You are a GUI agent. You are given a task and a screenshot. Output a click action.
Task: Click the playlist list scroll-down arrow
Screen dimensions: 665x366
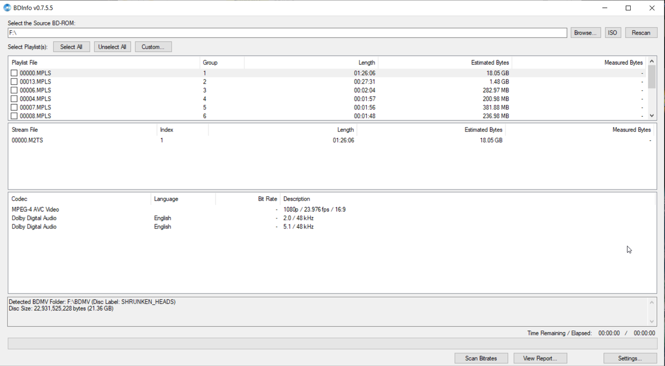coord(651,116)
